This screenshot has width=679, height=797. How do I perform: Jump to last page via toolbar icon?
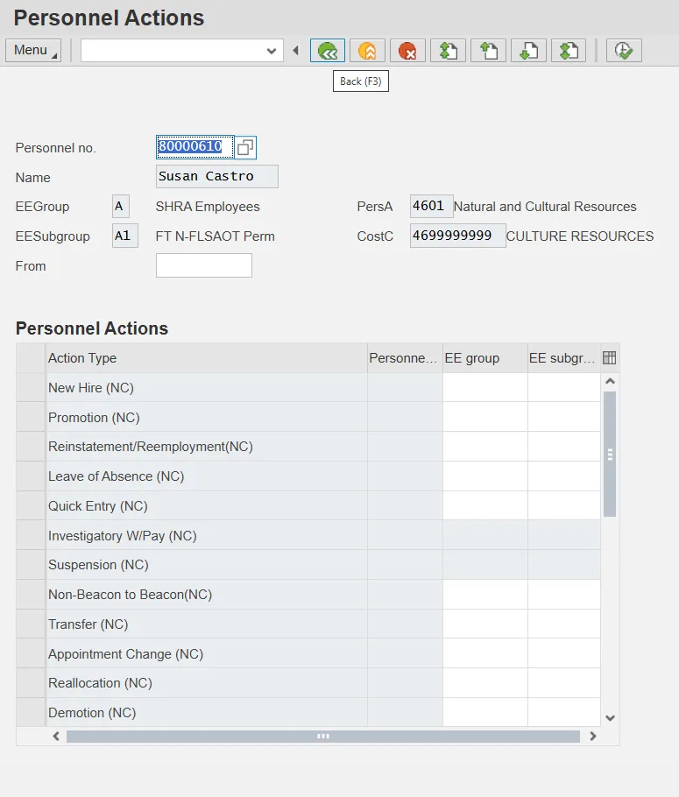[x=569, y=51]
